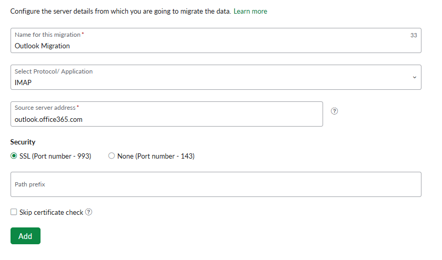
Task: Click the chevron arrow in protocol field
Action: 414,77
